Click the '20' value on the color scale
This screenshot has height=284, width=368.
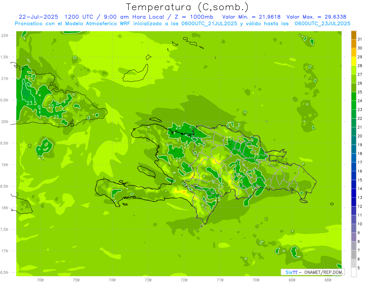[360, 136]
